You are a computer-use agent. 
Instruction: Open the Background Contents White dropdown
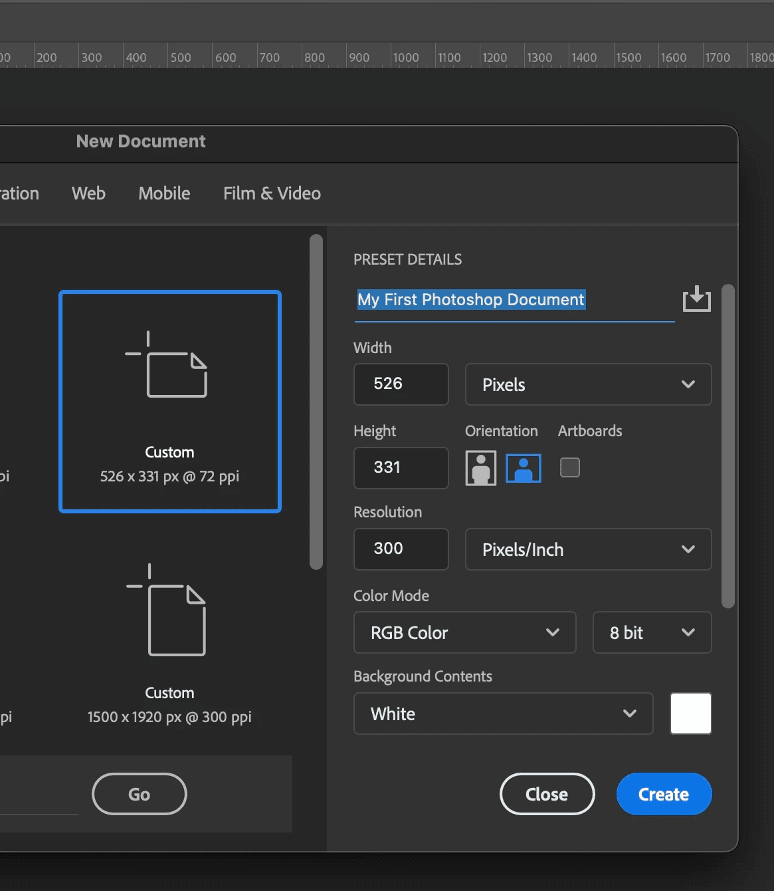tap(503, 713)
